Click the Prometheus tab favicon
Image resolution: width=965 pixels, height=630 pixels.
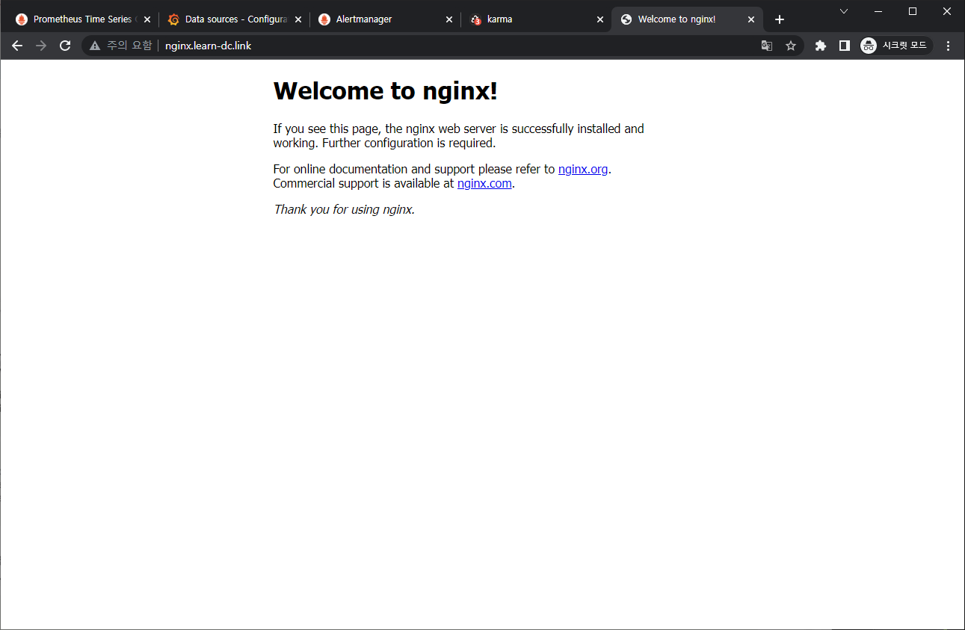pyautogui.click(x=21, y=19)
